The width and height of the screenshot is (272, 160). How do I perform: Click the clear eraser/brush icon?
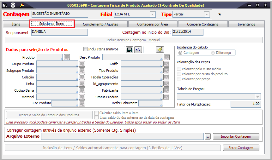[x=160, y=49]
